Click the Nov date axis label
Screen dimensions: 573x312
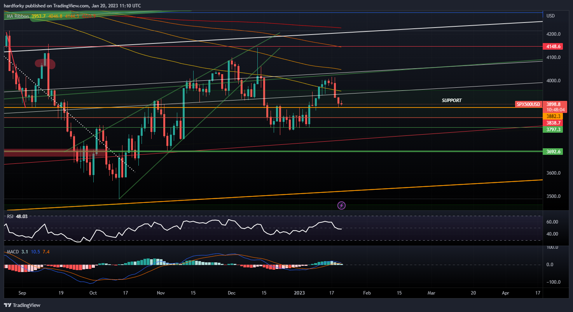pos(160,293)
